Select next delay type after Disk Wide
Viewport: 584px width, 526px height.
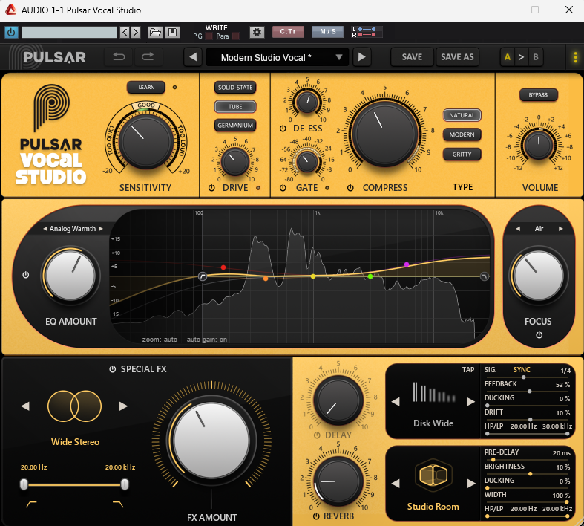click(470, 401)
